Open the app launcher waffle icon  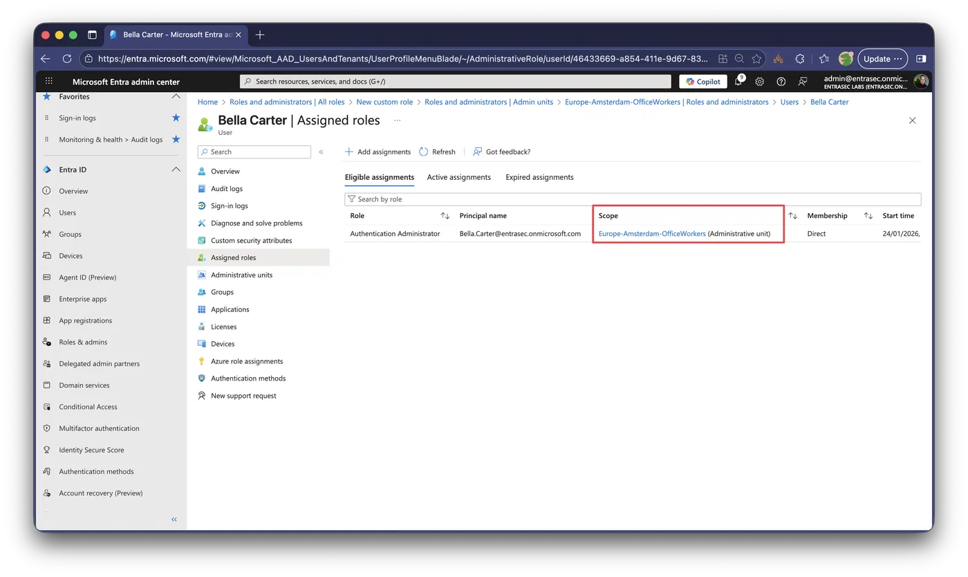pyautogui.click(x=48, y=82)
